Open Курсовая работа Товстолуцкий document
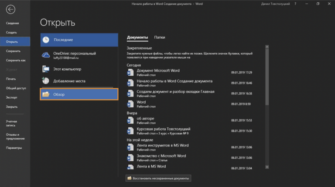 190,131
